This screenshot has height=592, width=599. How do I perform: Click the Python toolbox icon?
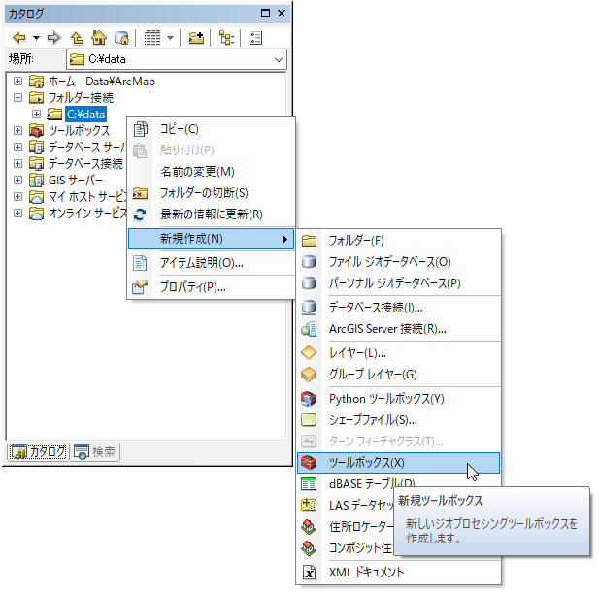coord(309,399)
